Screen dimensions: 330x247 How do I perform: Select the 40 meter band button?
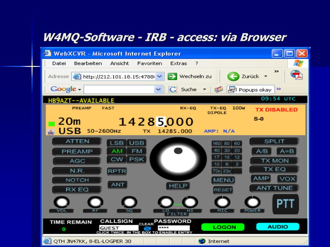pos(217,151)
